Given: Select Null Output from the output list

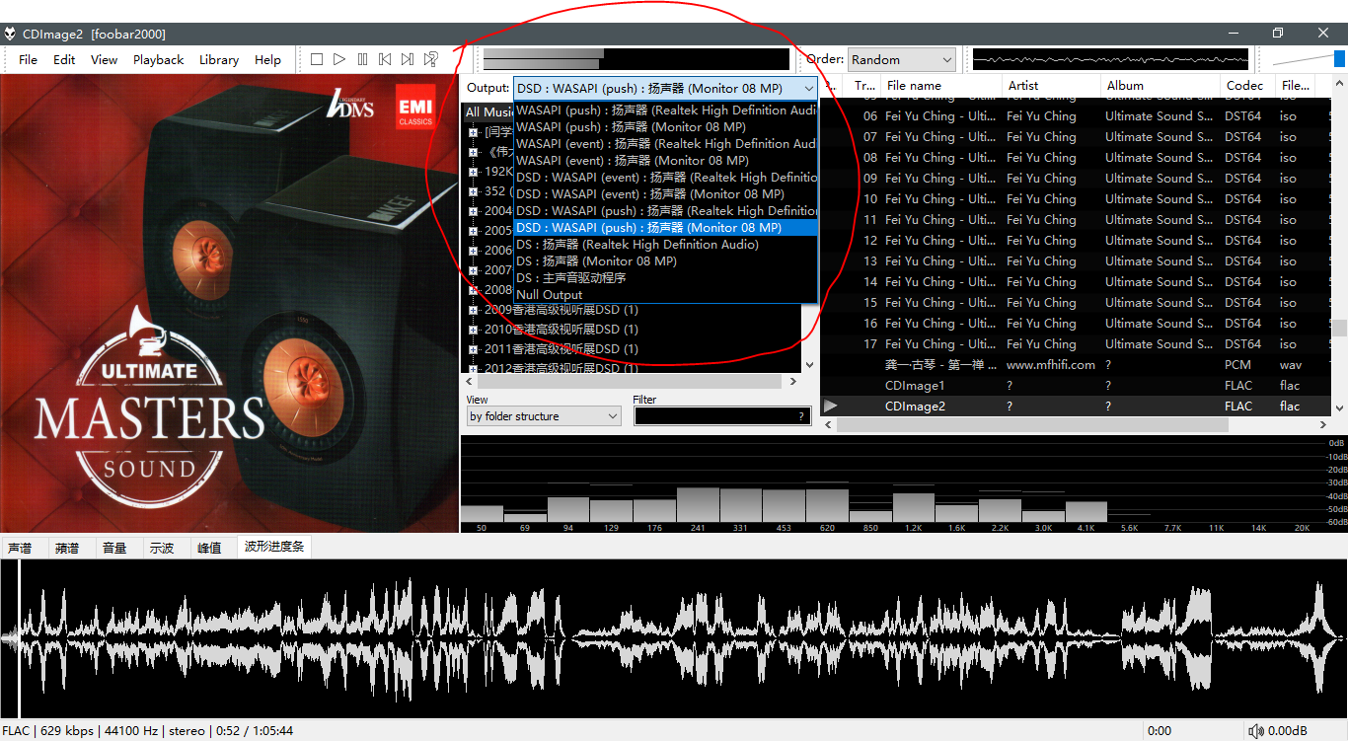Looking at the screenshot, I should pos(550,295).
